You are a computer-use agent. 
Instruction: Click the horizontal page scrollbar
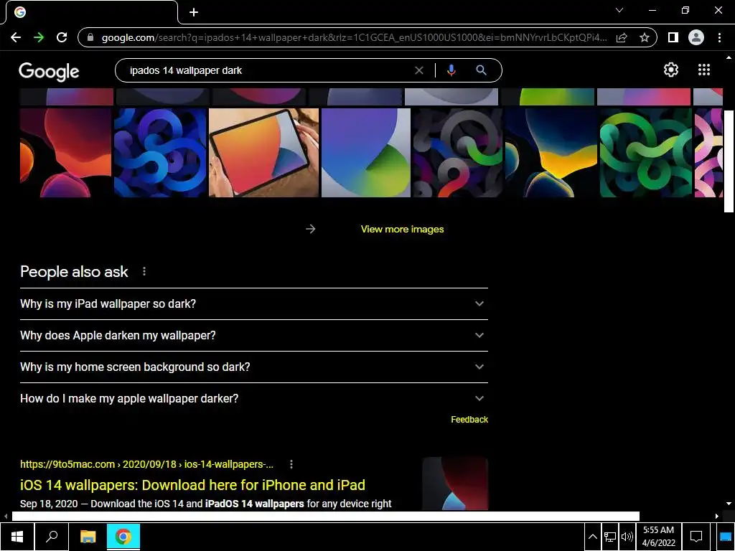click(x=325, y=517)
